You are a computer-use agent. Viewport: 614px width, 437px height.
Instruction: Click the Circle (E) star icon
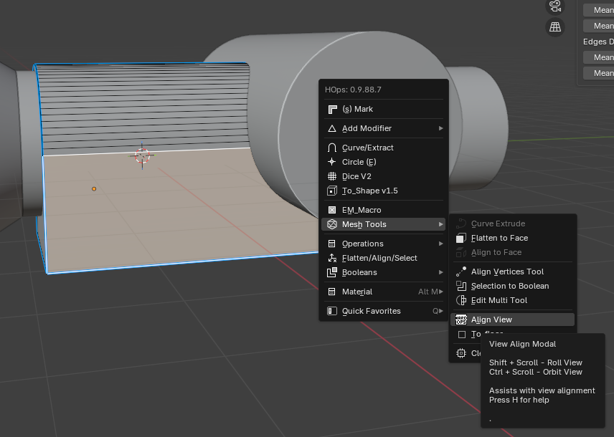coord(332,162)
